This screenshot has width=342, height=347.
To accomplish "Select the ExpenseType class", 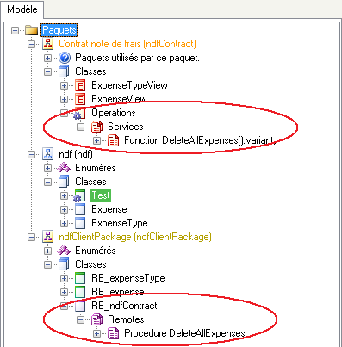I will [120, 223].
